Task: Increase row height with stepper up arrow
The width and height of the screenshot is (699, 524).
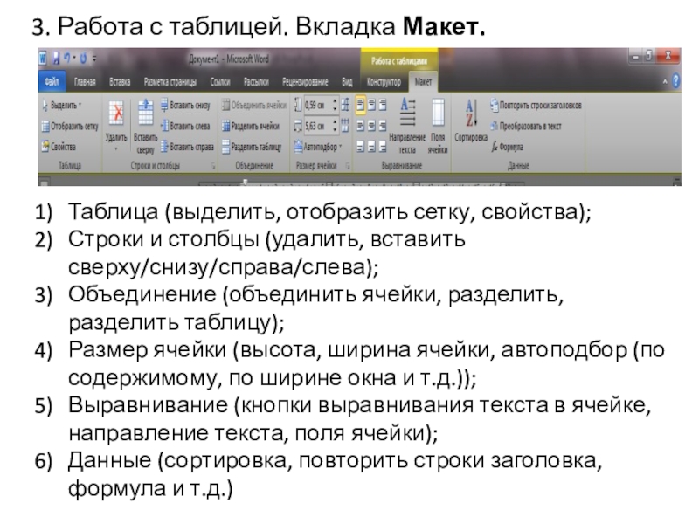Action: tap(336, 101)
